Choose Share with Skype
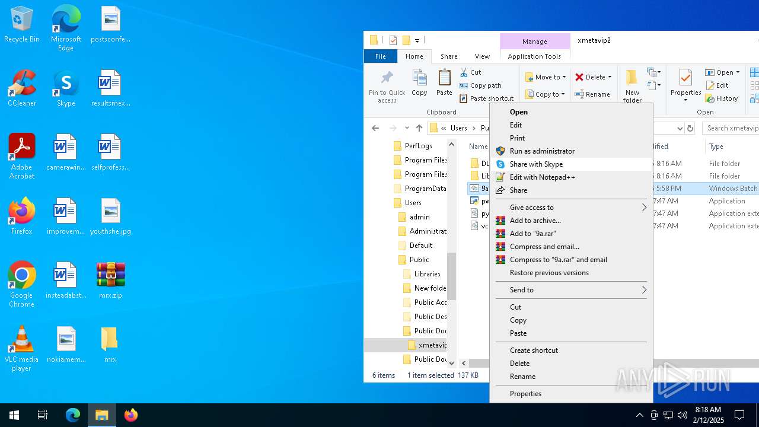This screenshot has width=759, height=427. point(572,164)
